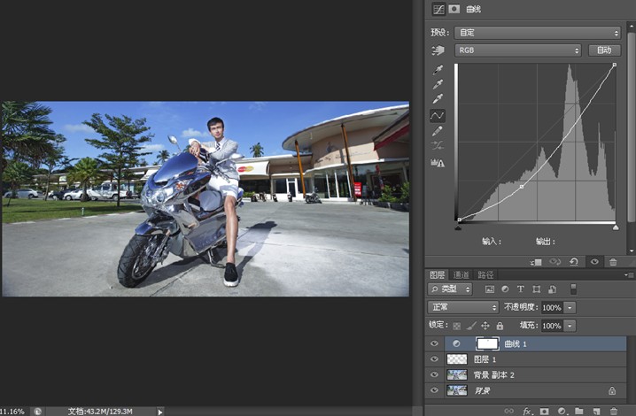
Task: Hide the 背景 副本 2 layer
Action: point(434,374)
